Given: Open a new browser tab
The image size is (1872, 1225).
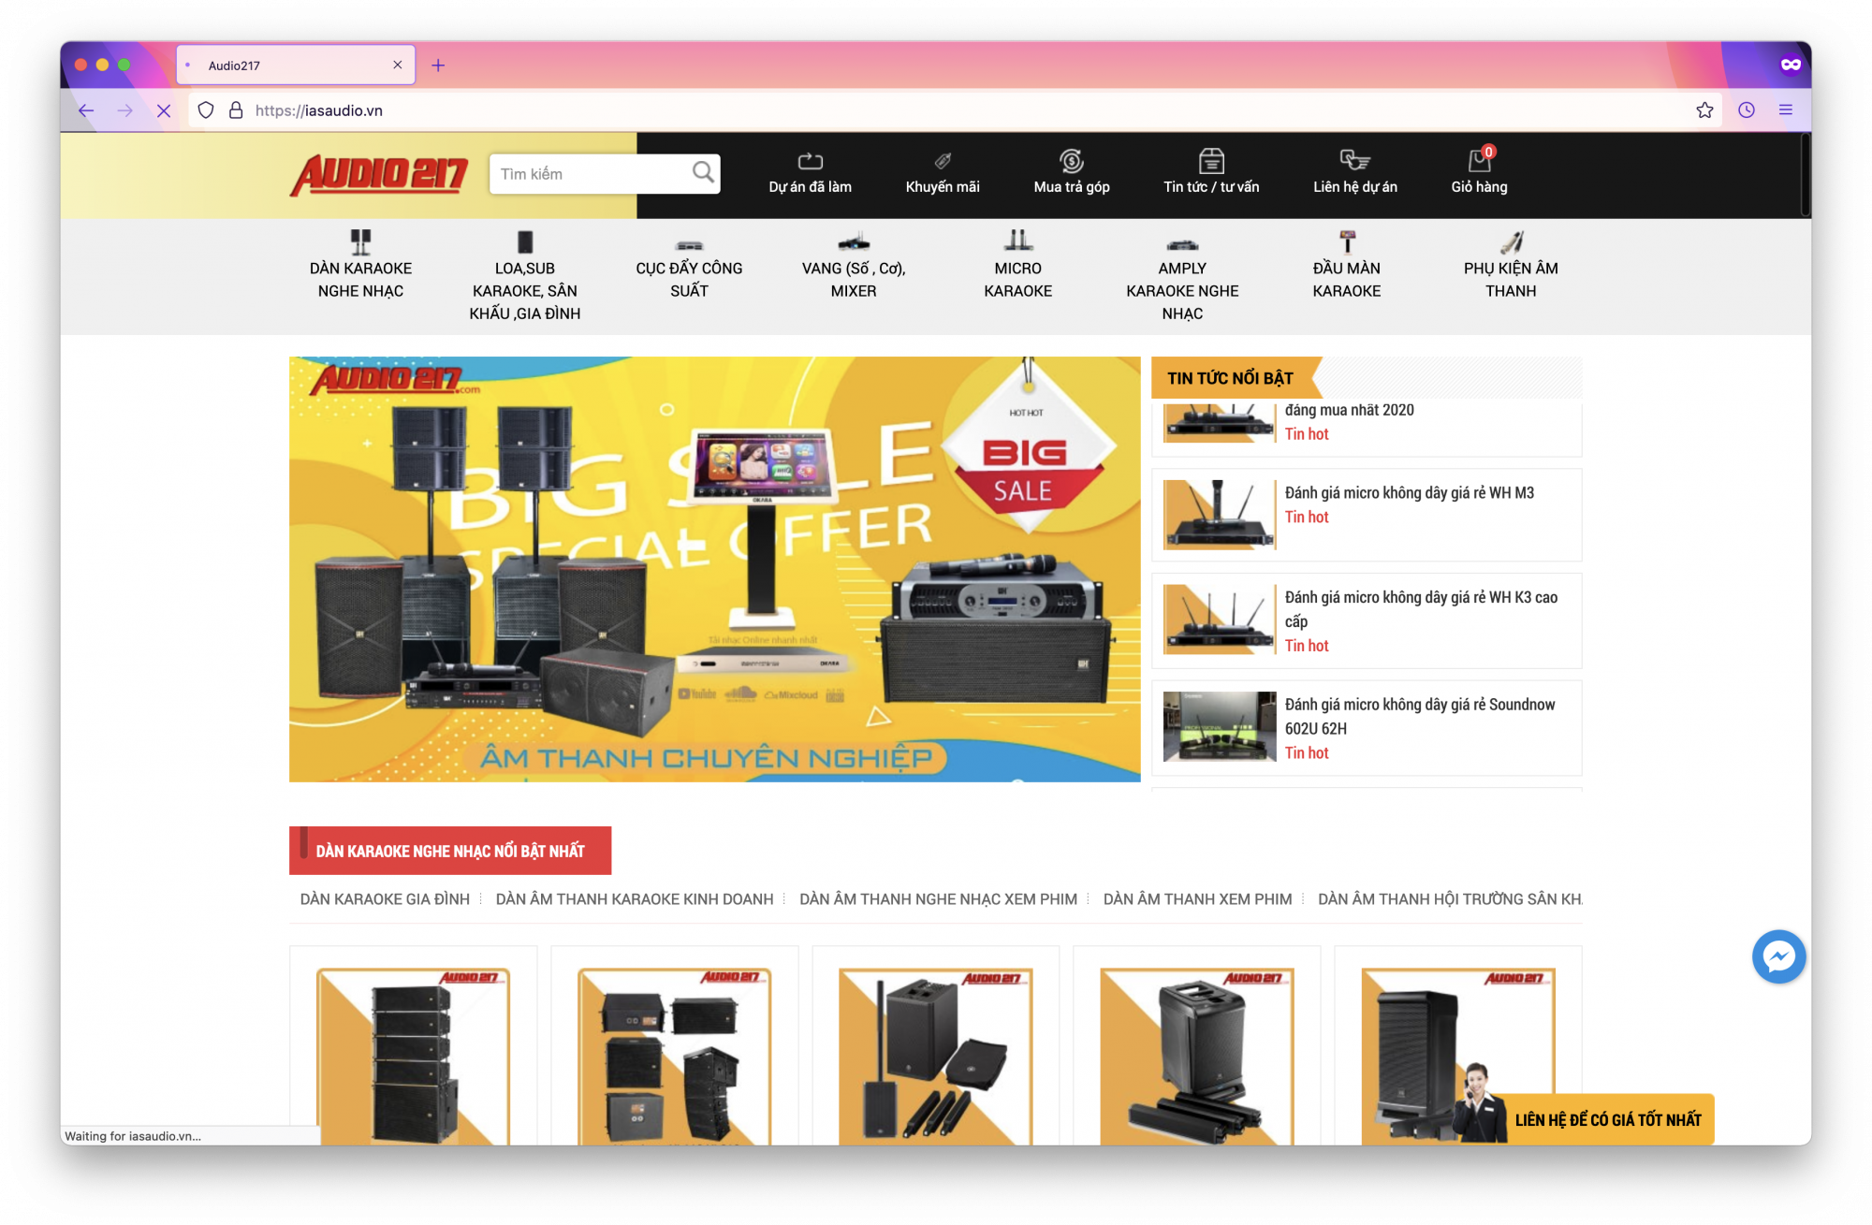Looking at the screenshot, I should coord(438,66).
